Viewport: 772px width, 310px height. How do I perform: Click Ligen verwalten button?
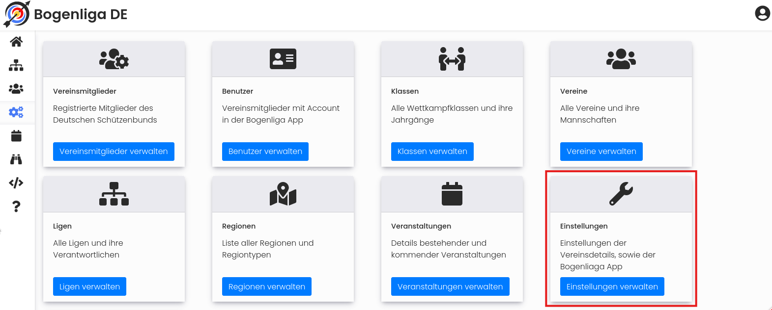click(89, 286)
